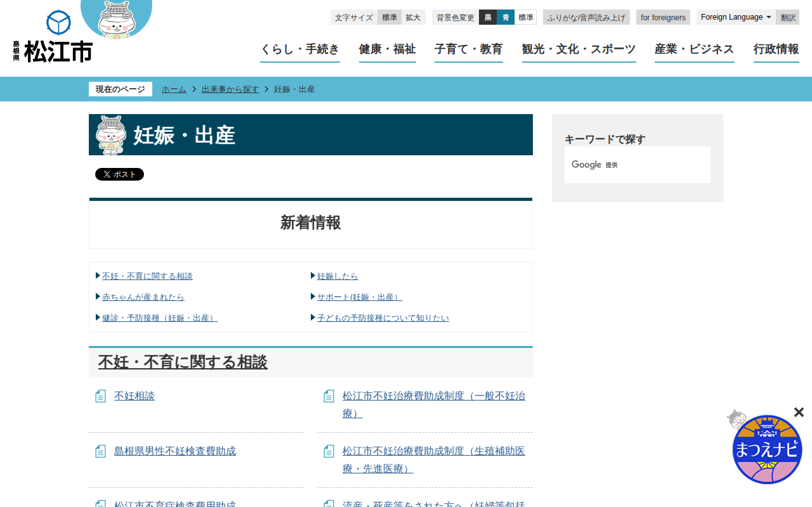Viewport: 812px width, 507px height.
Task: Click document icon beside 島根県男性不妊検査費助成
Action: pos(100,451)
